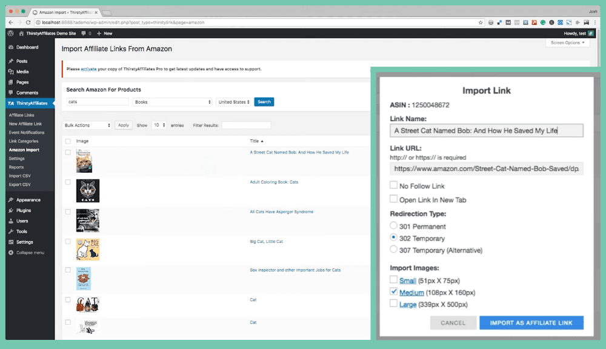Click the activate license link
The image size is (606, 349).
(x=88, y=69)
